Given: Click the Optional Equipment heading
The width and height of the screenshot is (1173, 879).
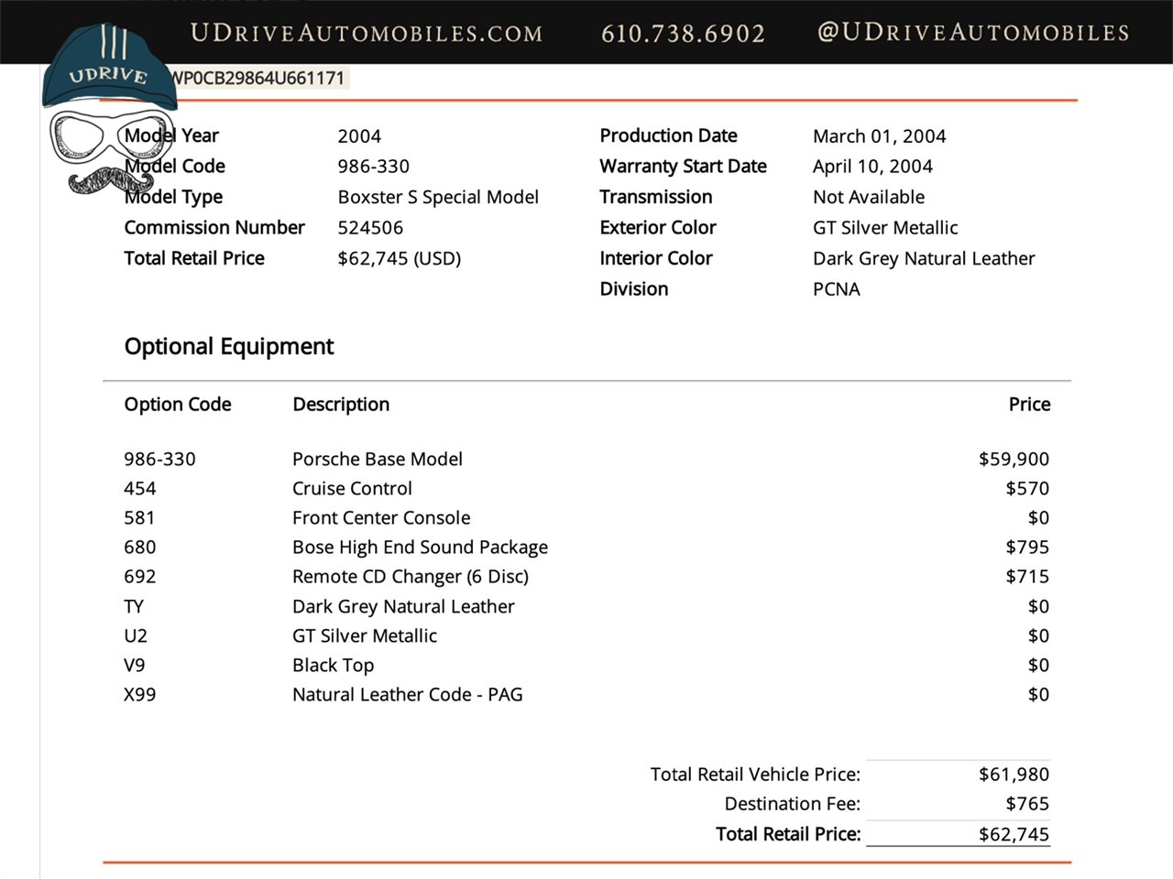Looking at the screenshot, I should click(228, 346).
